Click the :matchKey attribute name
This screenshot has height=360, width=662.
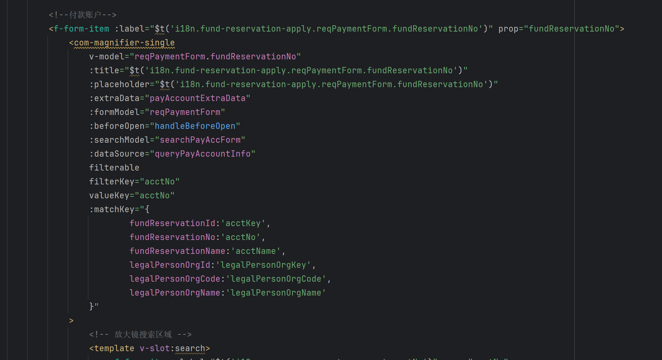point(112,209)
